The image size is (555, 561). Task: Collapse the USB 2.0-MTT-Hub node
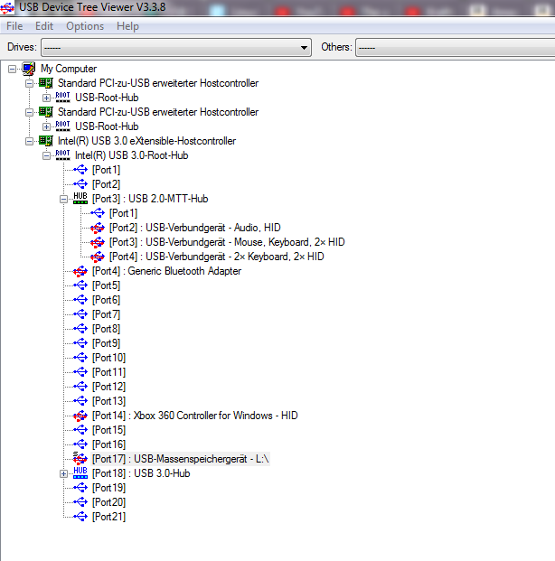click(64, 199)
